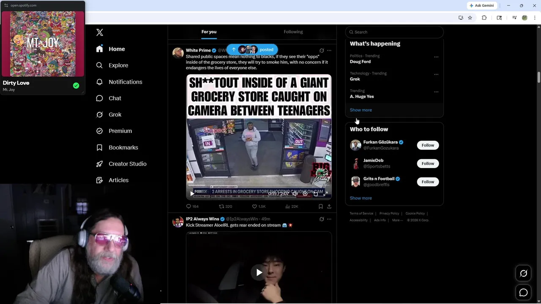Open the Grok trending topic

(x=355, y=79)
